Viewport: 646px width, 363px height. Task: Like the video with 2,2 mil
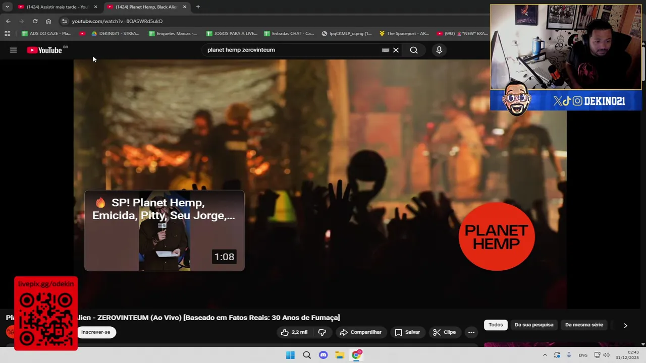click(x=294, y=332)
